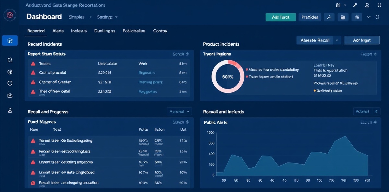Click 'Fegoit' link in Tryent Inglions panel

coord(369,54)
